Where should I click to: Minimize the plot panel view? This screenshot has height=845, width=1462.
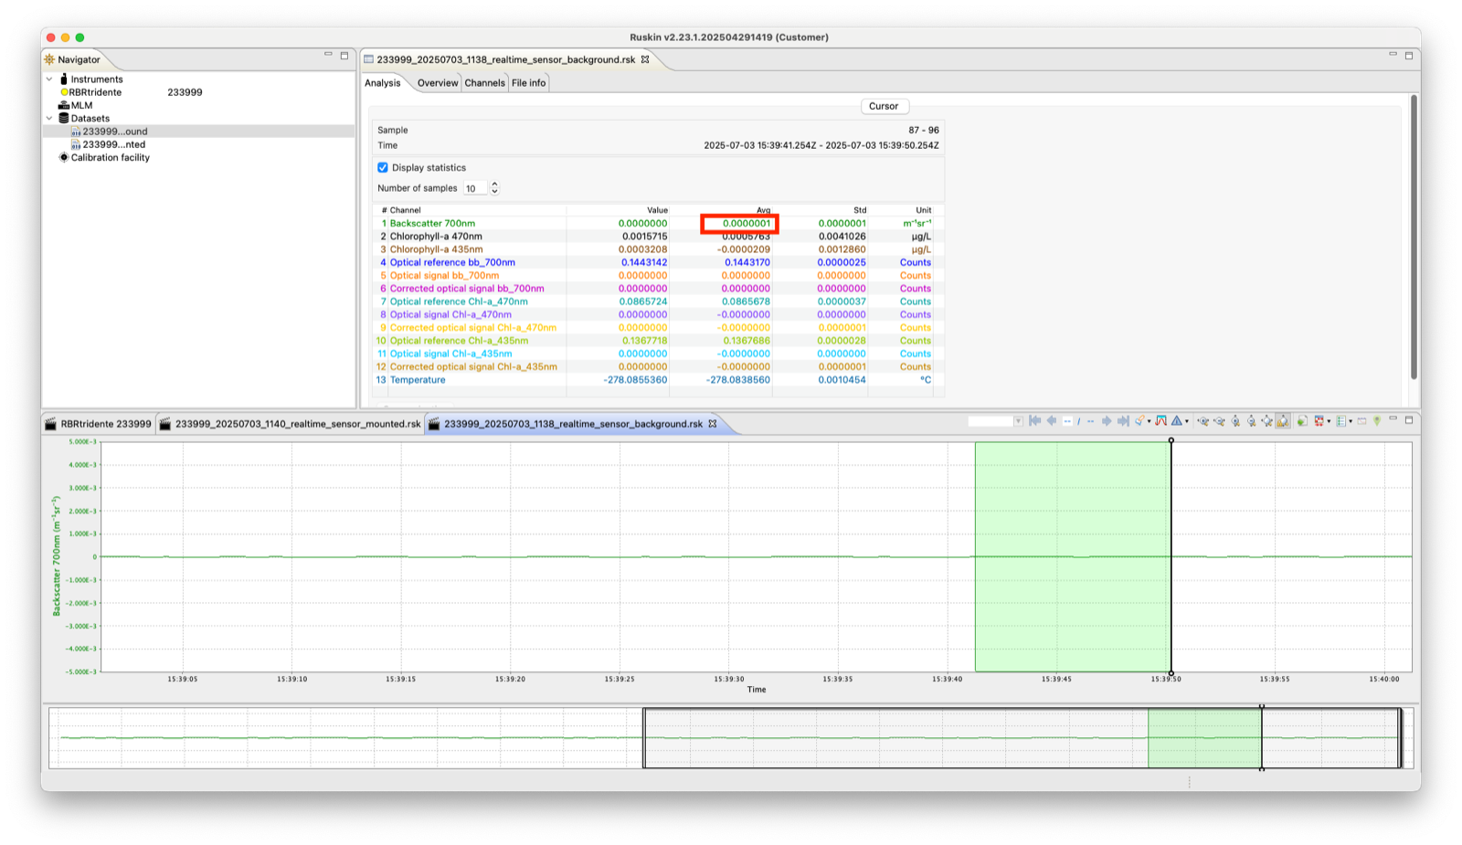(1393, 418)
